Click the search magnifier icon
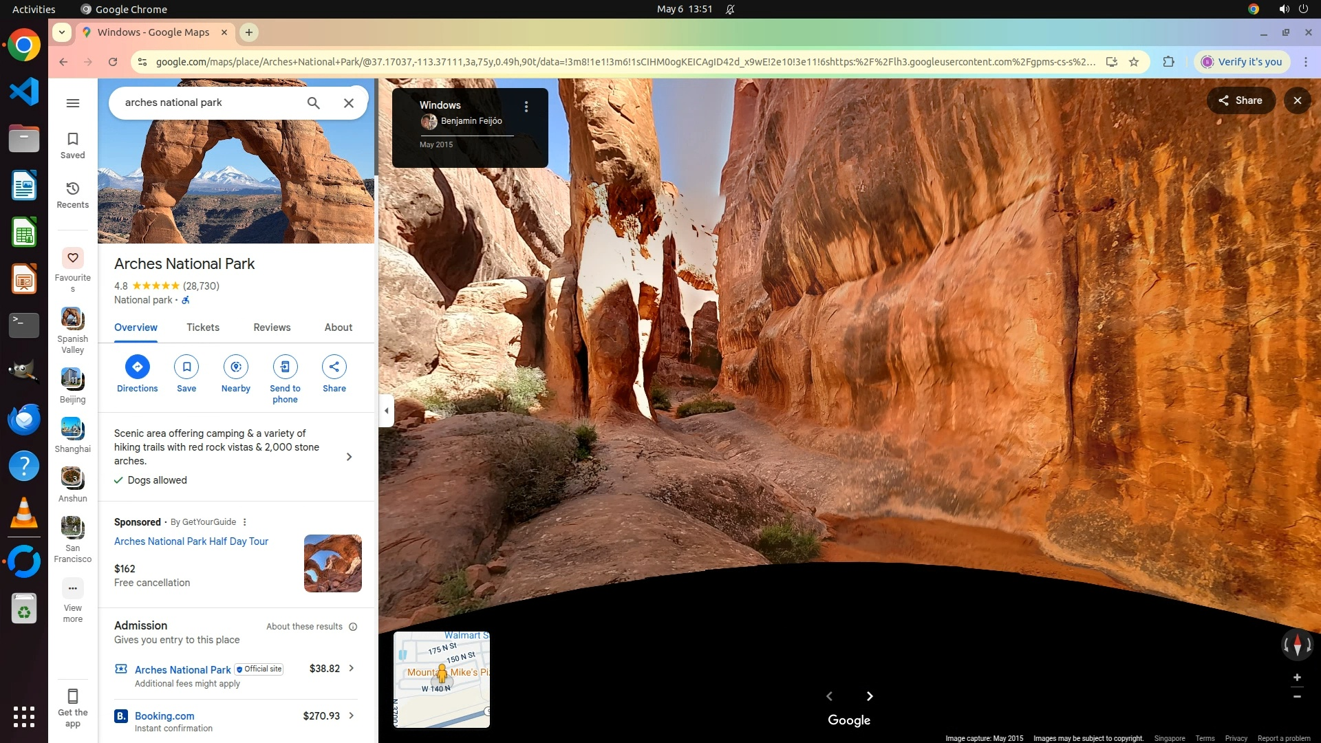 (313, 103)
